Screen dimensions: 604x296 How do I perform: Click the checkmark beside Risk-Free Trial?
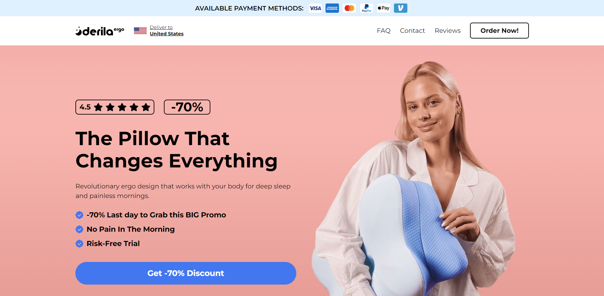pos(79,244)
